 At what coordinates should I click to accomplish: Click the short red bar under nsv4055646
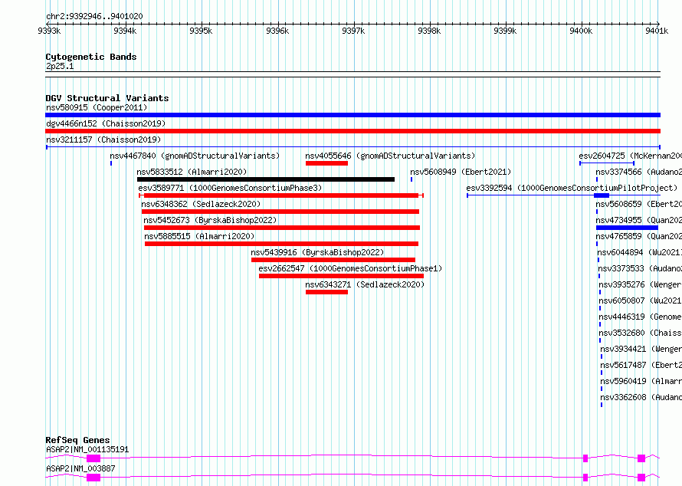pos(326,163)
